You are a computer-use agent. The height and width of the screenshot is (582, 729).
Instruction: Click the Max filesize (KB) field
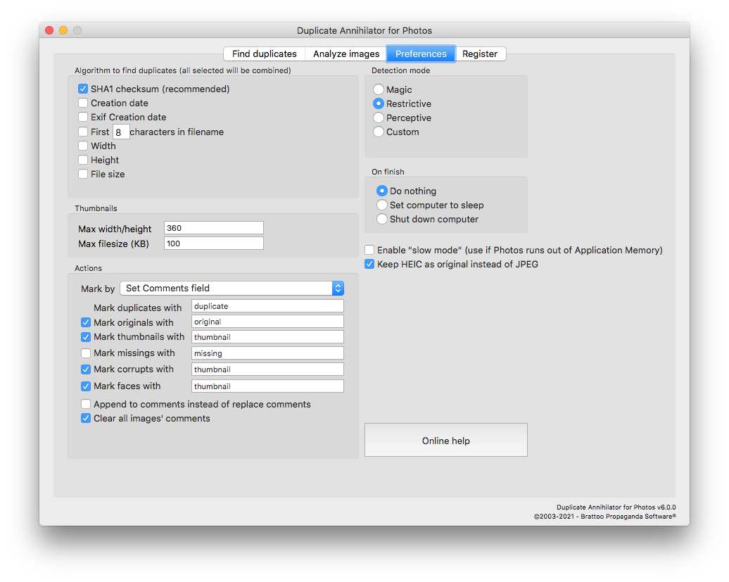pyautogui.click(x=213, y=243)
